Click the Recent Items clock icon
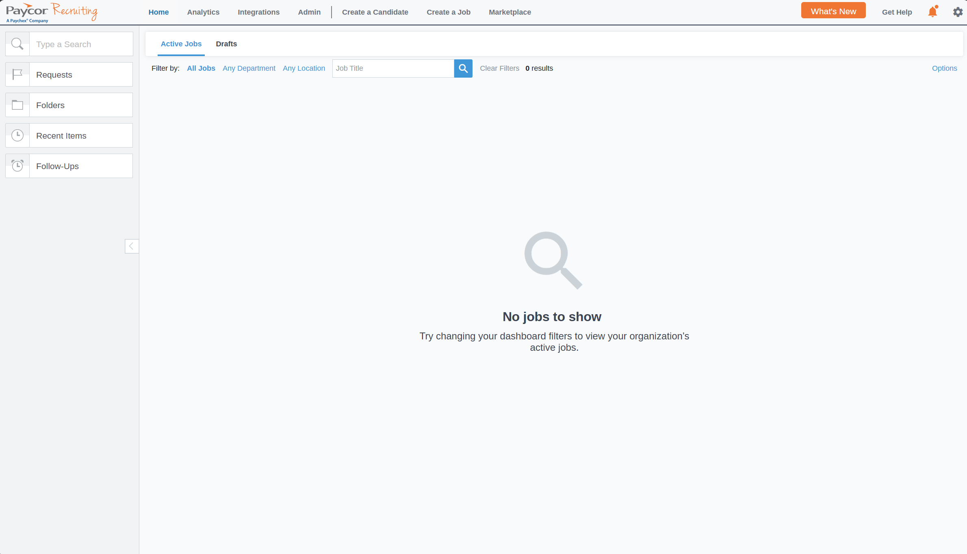This screenshot has height=554, width=967. click(x=17, y=135)
